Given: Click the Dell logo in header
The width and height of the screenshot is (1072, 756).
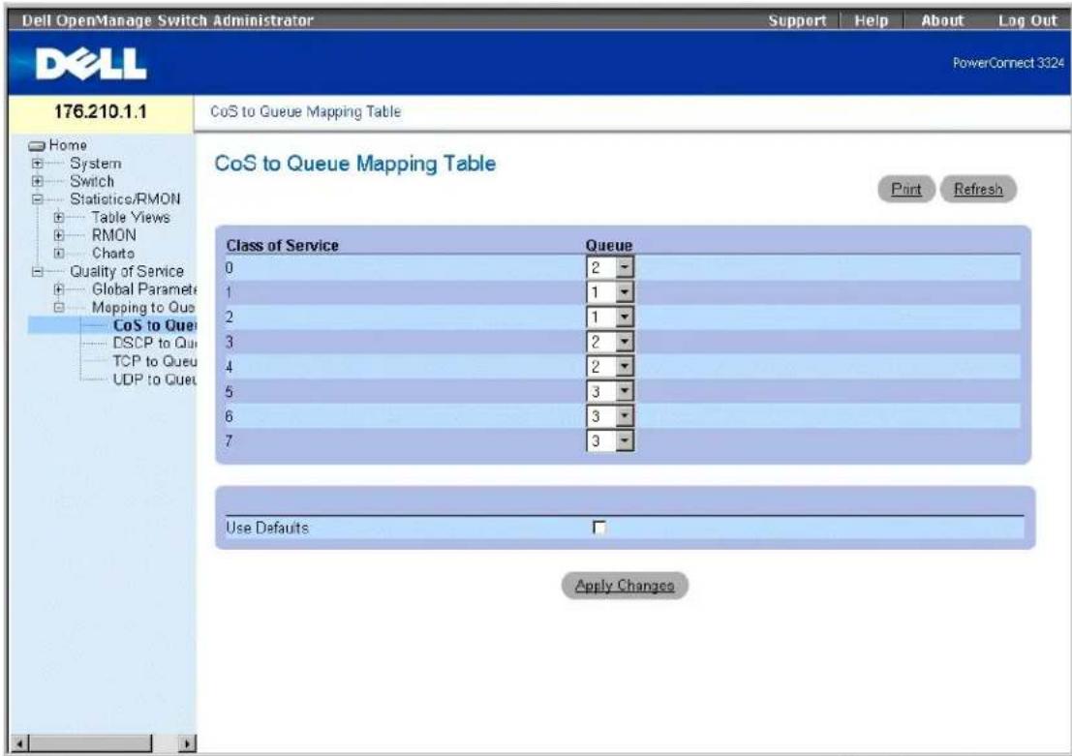Looking at the screenshot, I should pos(90,64).
